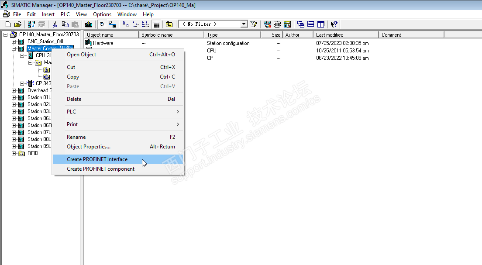Click the Open project folder icon

pos(18,24)
